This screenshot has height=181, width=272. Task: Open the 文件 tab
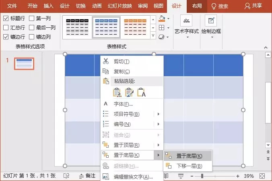point(12,6)
